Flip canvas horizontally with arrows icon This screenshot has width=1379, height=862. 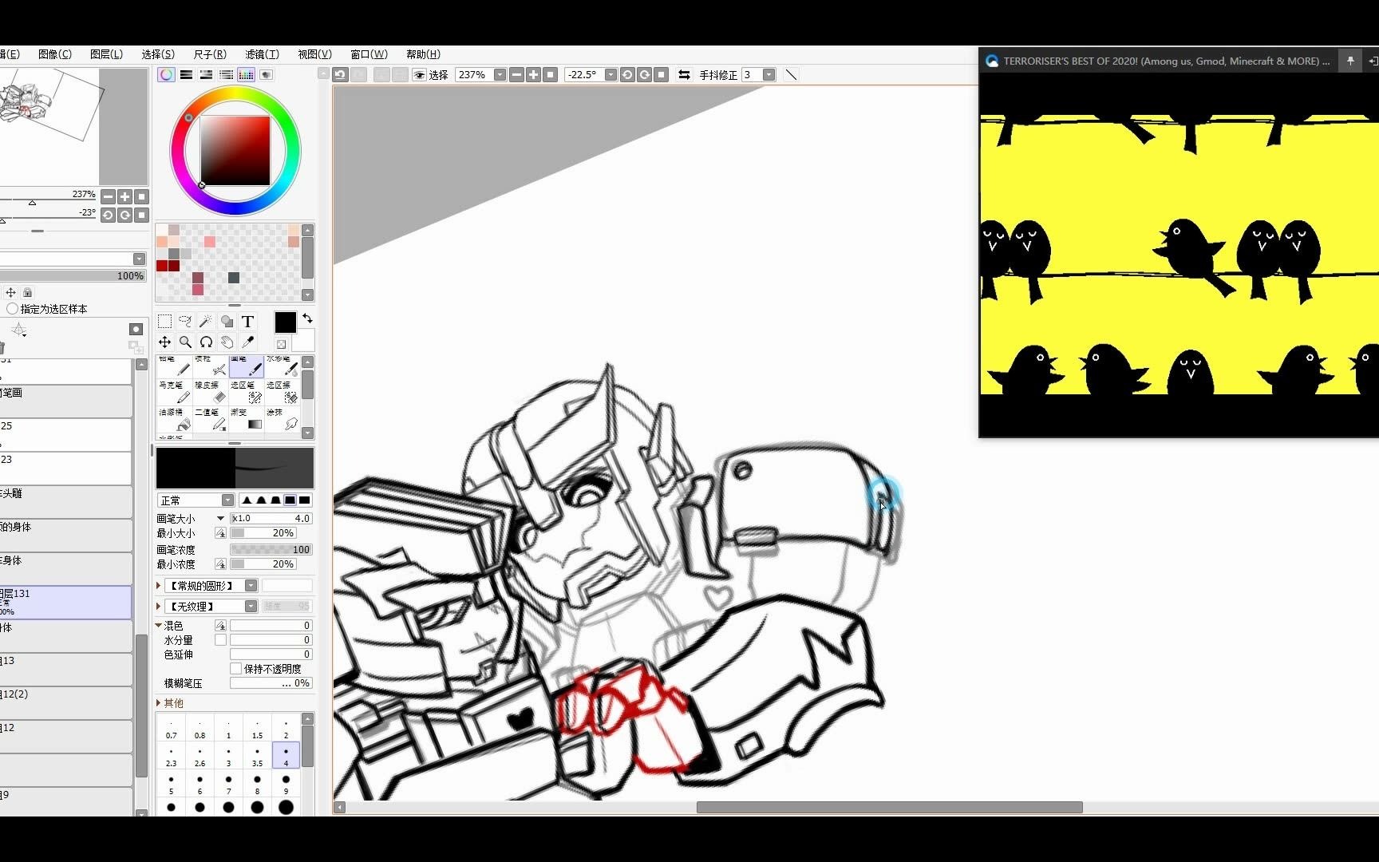pos(684,74)
